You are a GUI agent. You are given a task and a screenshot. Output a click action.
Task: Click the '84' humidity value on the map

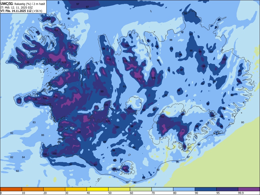[x=23, y=157]
